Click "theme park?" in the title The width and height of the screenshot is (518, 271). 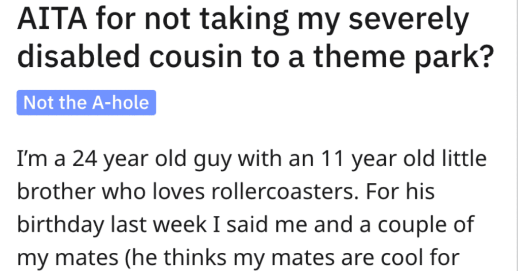pos(403,58)
